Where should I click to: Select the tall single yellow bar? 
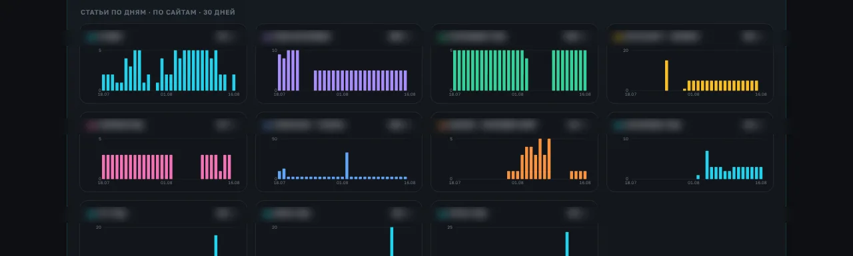666,75
